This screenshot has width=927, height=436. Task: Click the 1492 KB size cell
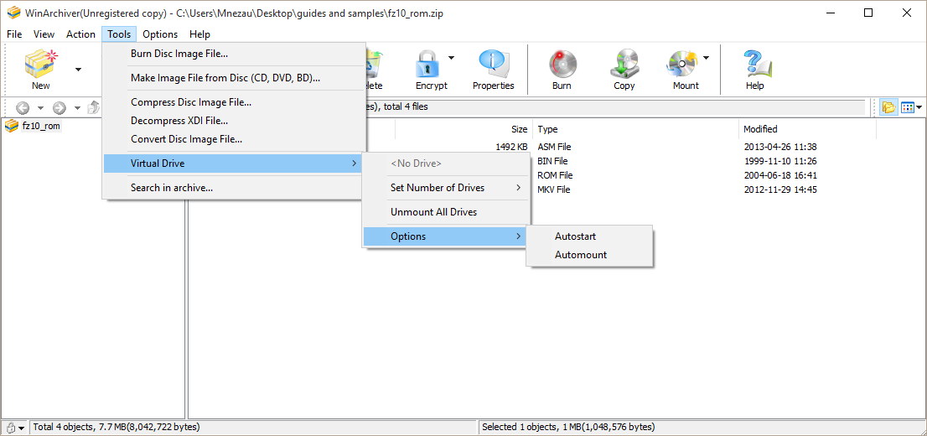click(512, 147)
